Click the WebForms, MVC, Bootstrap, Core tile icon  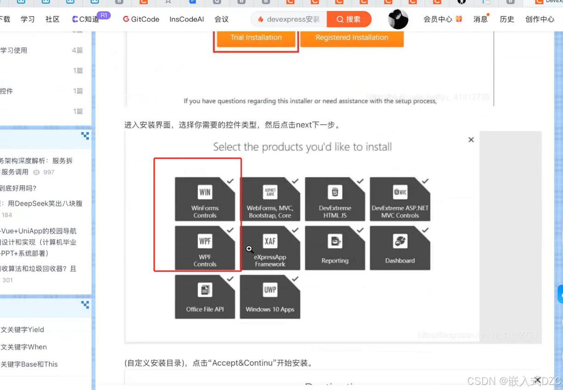270,192
